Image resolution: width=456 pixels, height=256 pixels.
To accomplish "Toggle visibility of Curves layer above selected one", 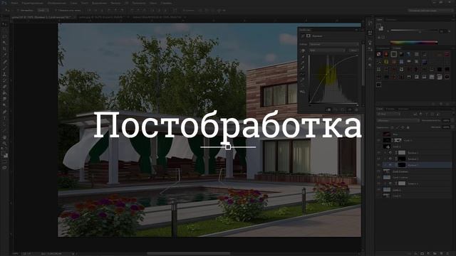I will [x=378, y=159].
